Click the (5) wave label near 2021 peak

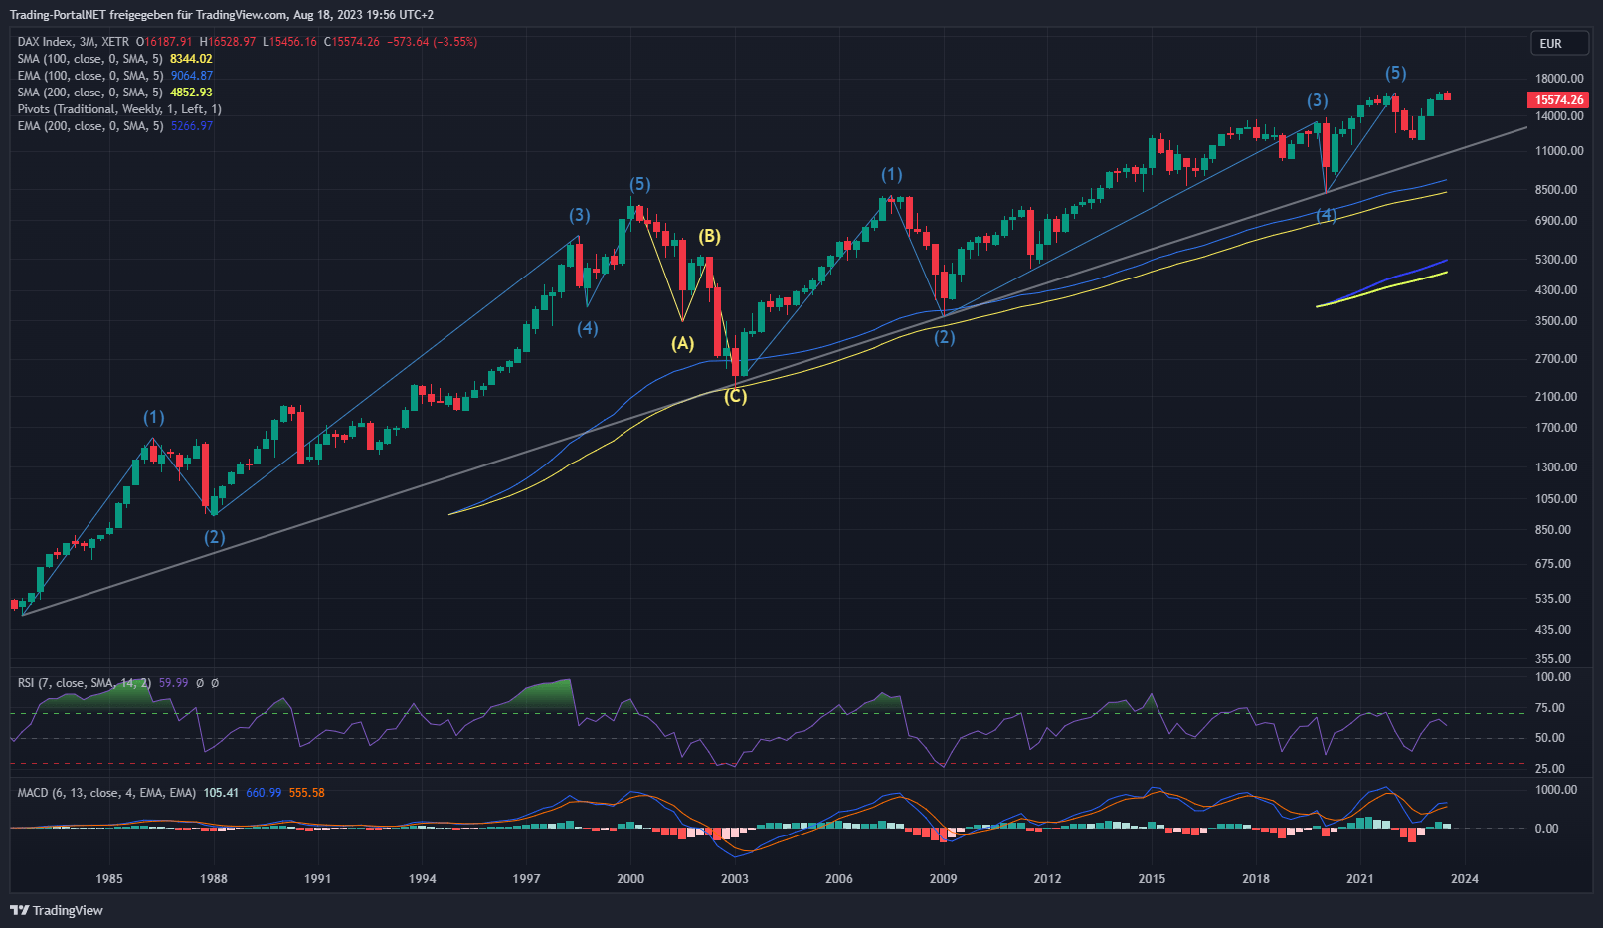(x=1396, y=74)
